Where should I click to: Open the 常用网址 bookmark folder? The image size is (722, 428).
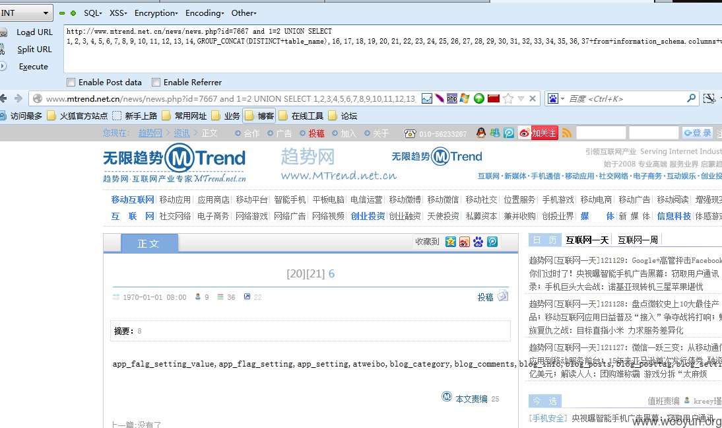coord(184,116)
